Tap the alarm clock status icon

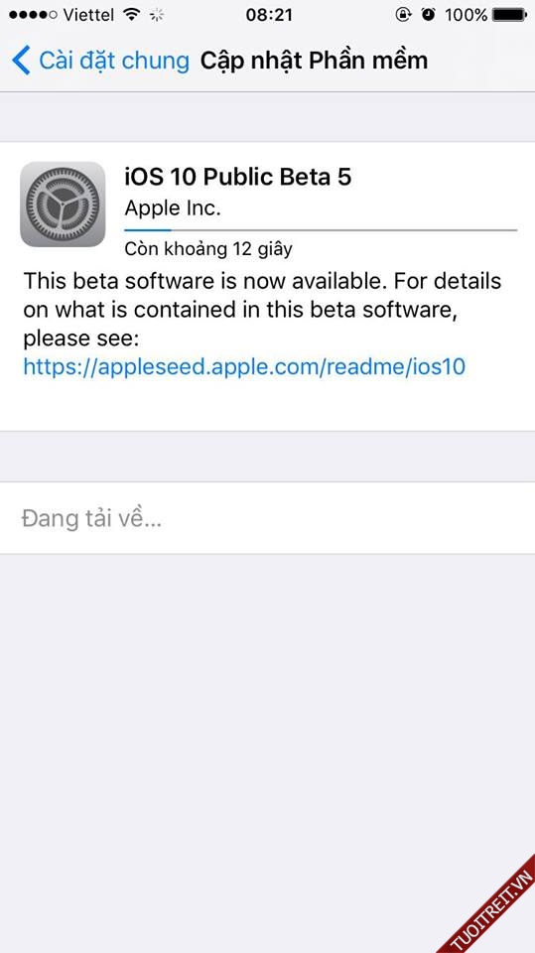pos(429,15)
